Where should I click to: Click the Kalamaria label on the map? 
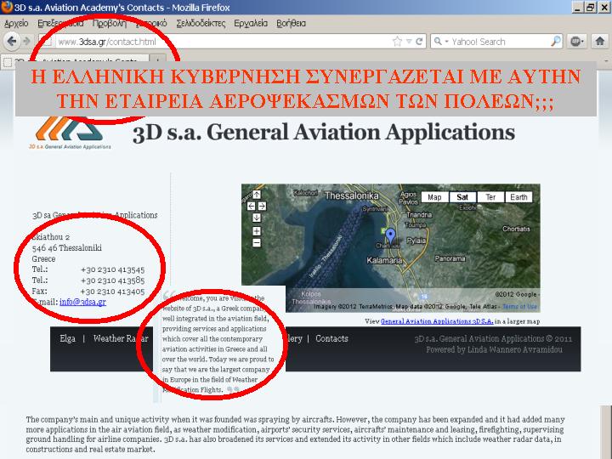[x=384, y=260]
